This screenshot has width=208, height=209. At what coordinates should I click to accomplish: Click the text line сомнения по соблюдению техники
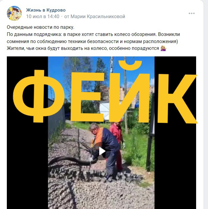pos(92,41)
